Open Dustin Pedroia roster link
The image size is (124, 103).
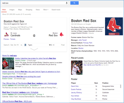pos(76,89)
